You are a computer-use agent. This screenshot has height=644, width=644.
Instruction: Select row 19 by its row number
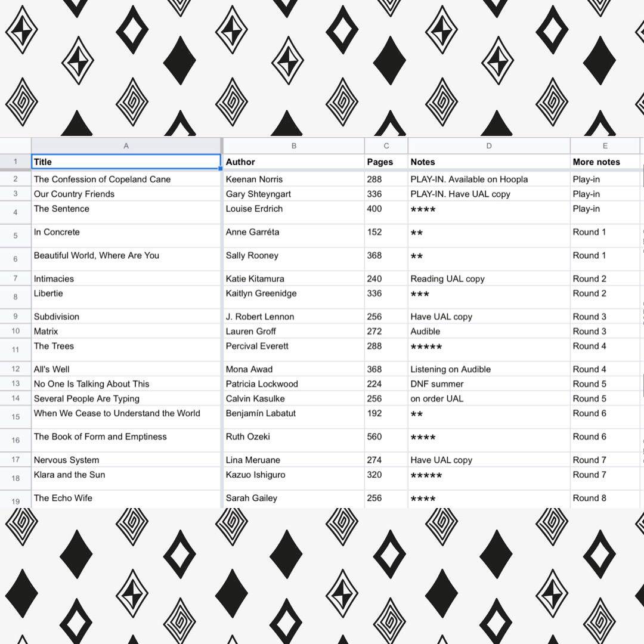(x=16, y=501)
